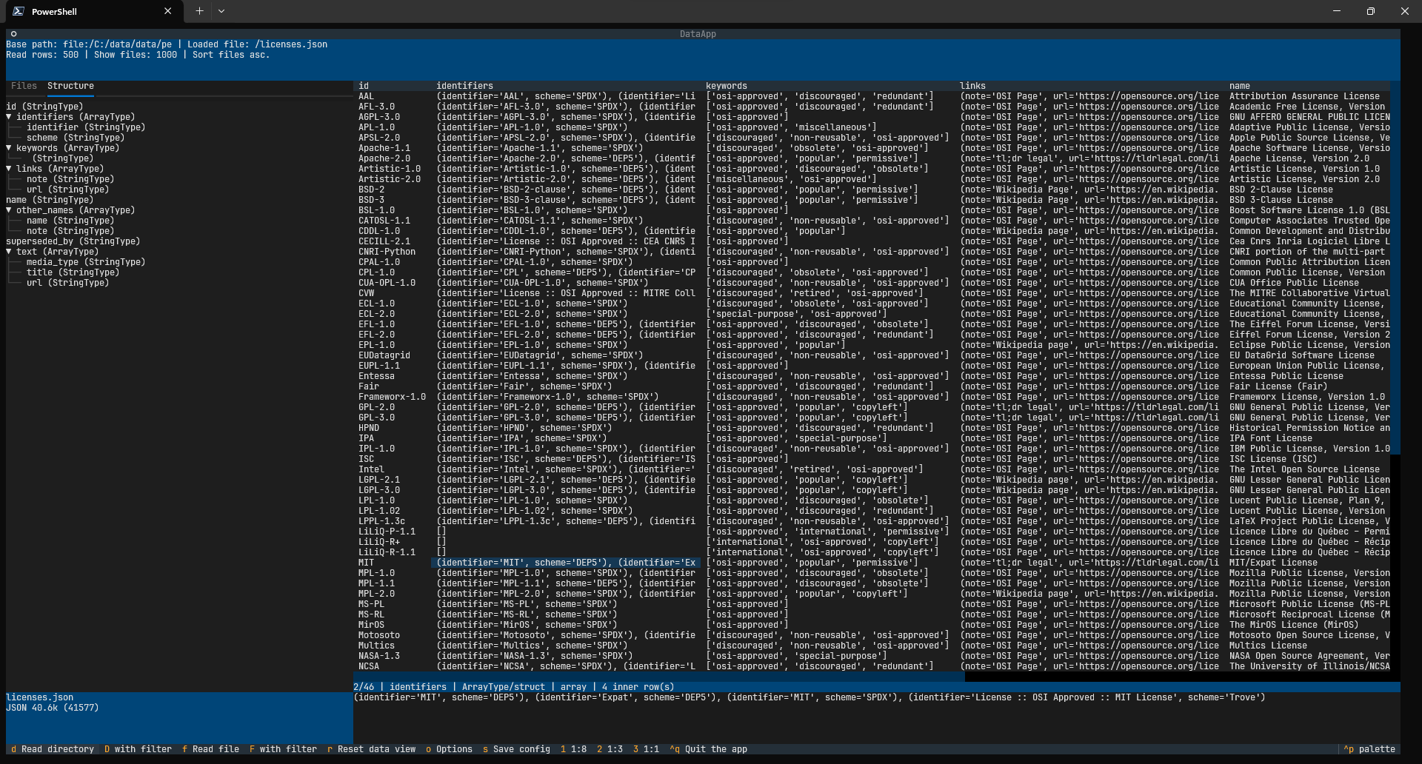Viewport: 1422px width, 764px height.
Task: Click the MIT cell detail text below the table
Action: 810,697
